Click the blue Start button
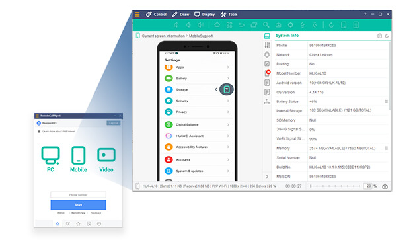The image size is (415, 242). tap(79, 205)
